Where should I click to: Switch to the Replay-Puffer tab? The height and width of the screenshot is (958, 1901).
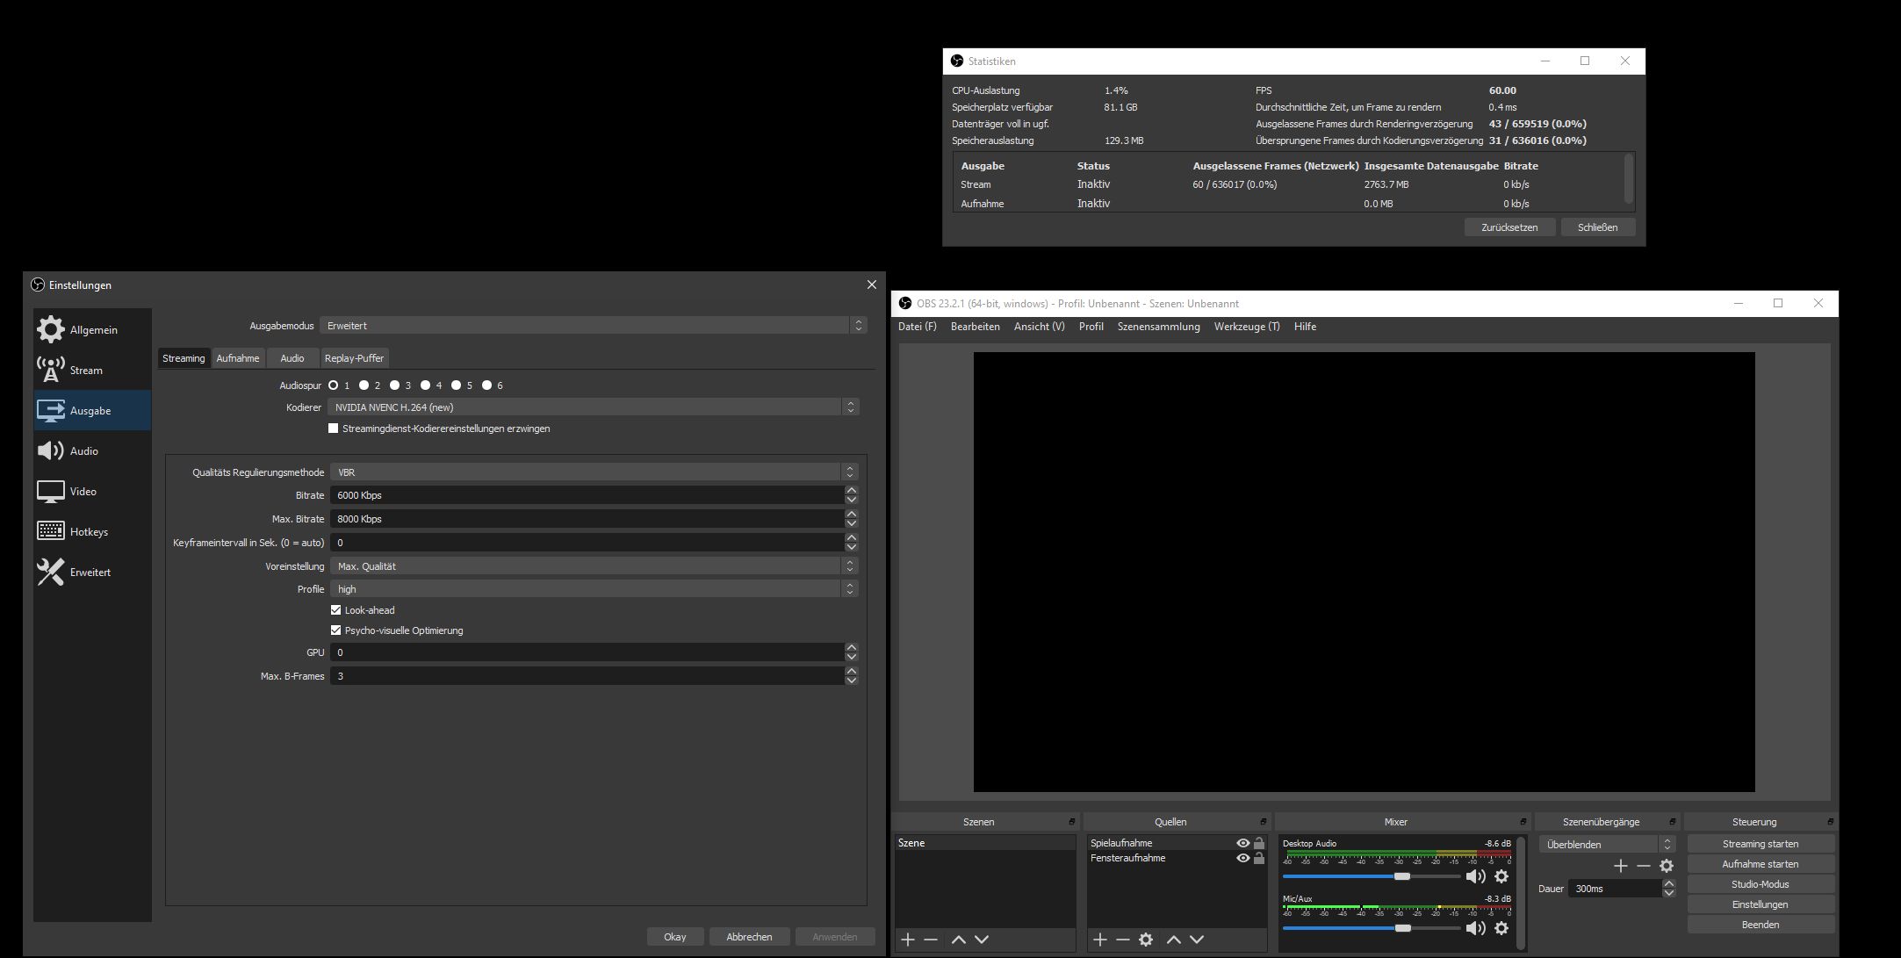point(354,358)
